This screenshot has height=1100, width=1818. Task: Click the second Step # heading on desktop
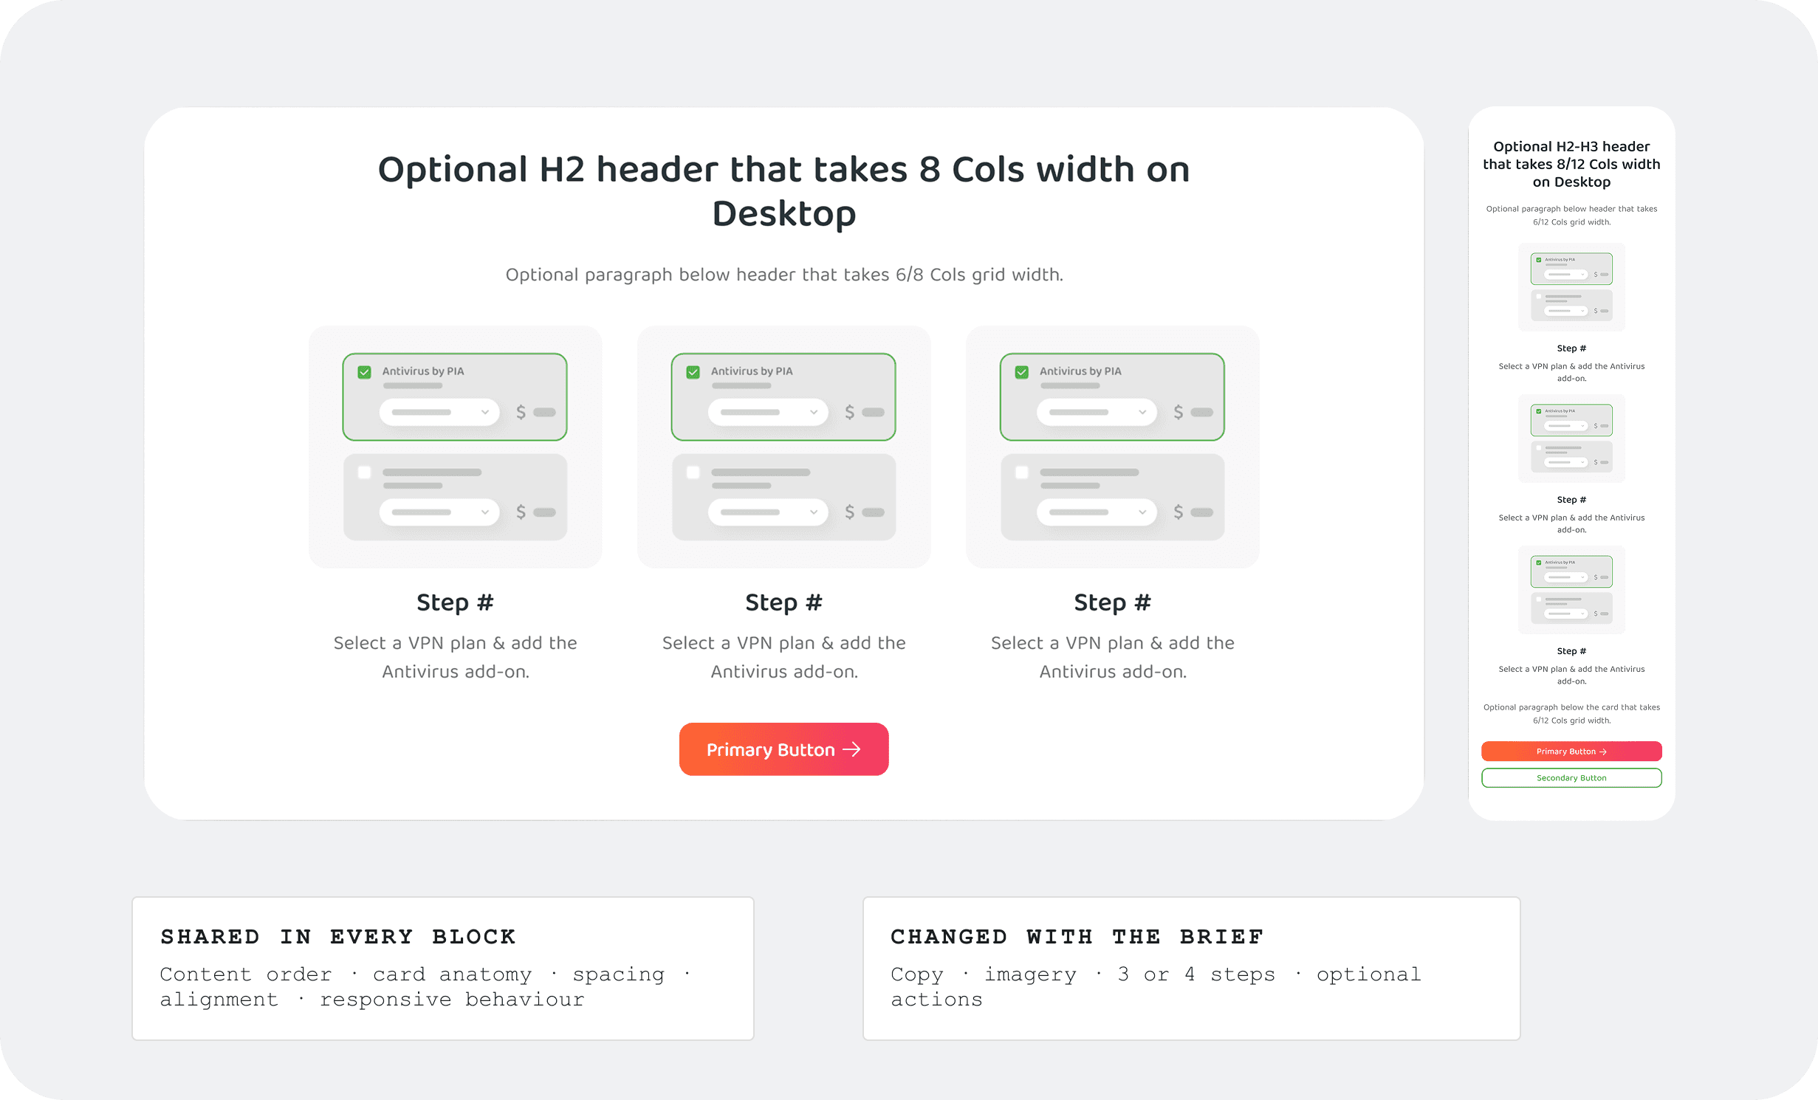783,602
